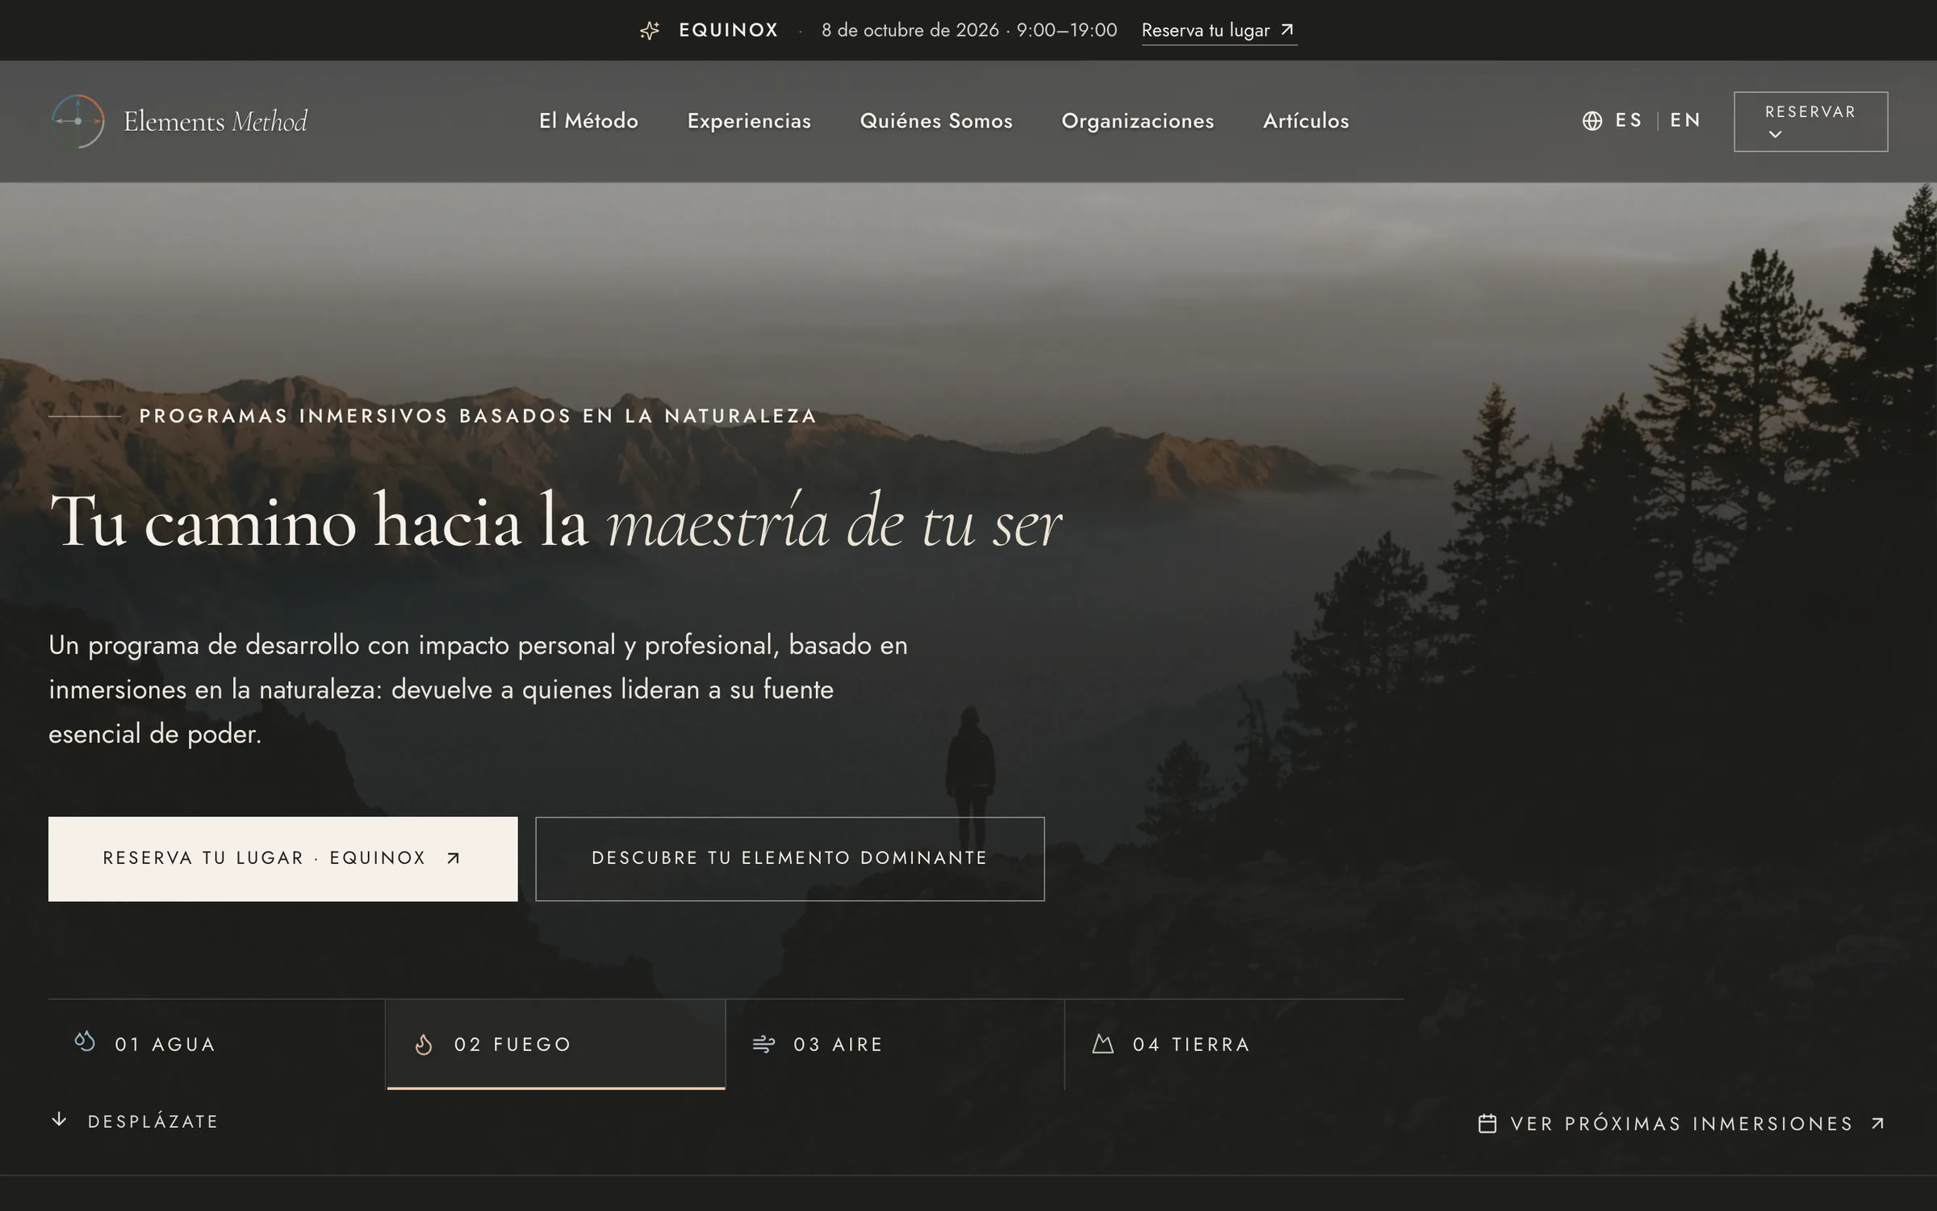The image size is (1937, 1211).
Task: Click Programas inmersivos basados en la naturaleza text
Action: tap(478, 416)
